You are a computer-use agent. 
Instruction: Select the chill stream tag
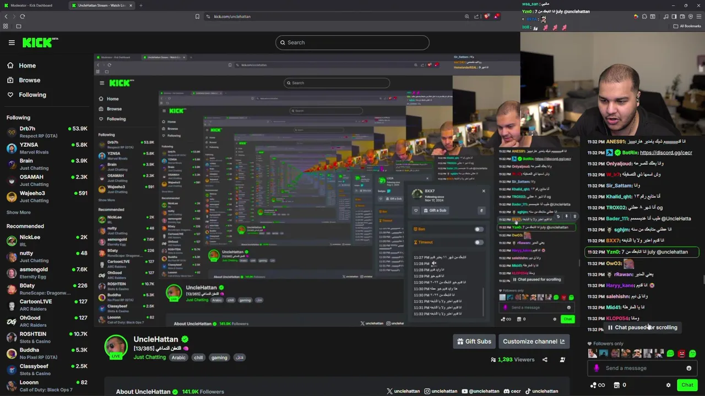click(198, 358)
